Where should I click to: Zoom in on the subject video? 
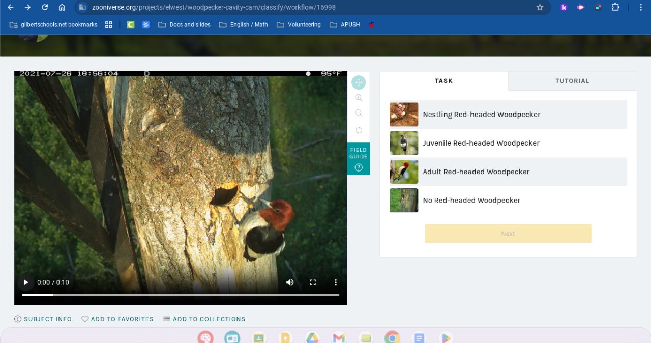(359, 98)
